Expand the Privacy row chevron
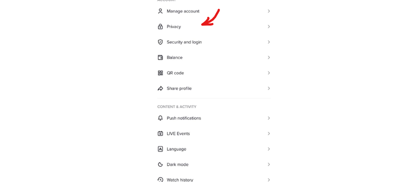 [x=269, y=27]
